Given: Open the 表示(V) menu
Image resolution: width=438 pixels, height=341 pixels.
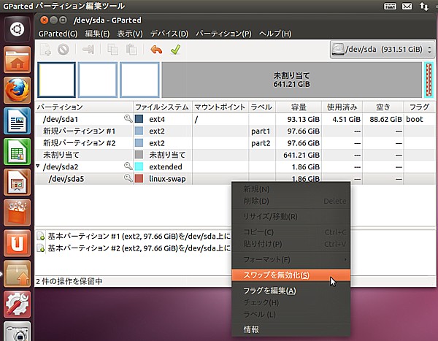Looking at the screenshot, I should pyautogui.click(x=130, y=34).
